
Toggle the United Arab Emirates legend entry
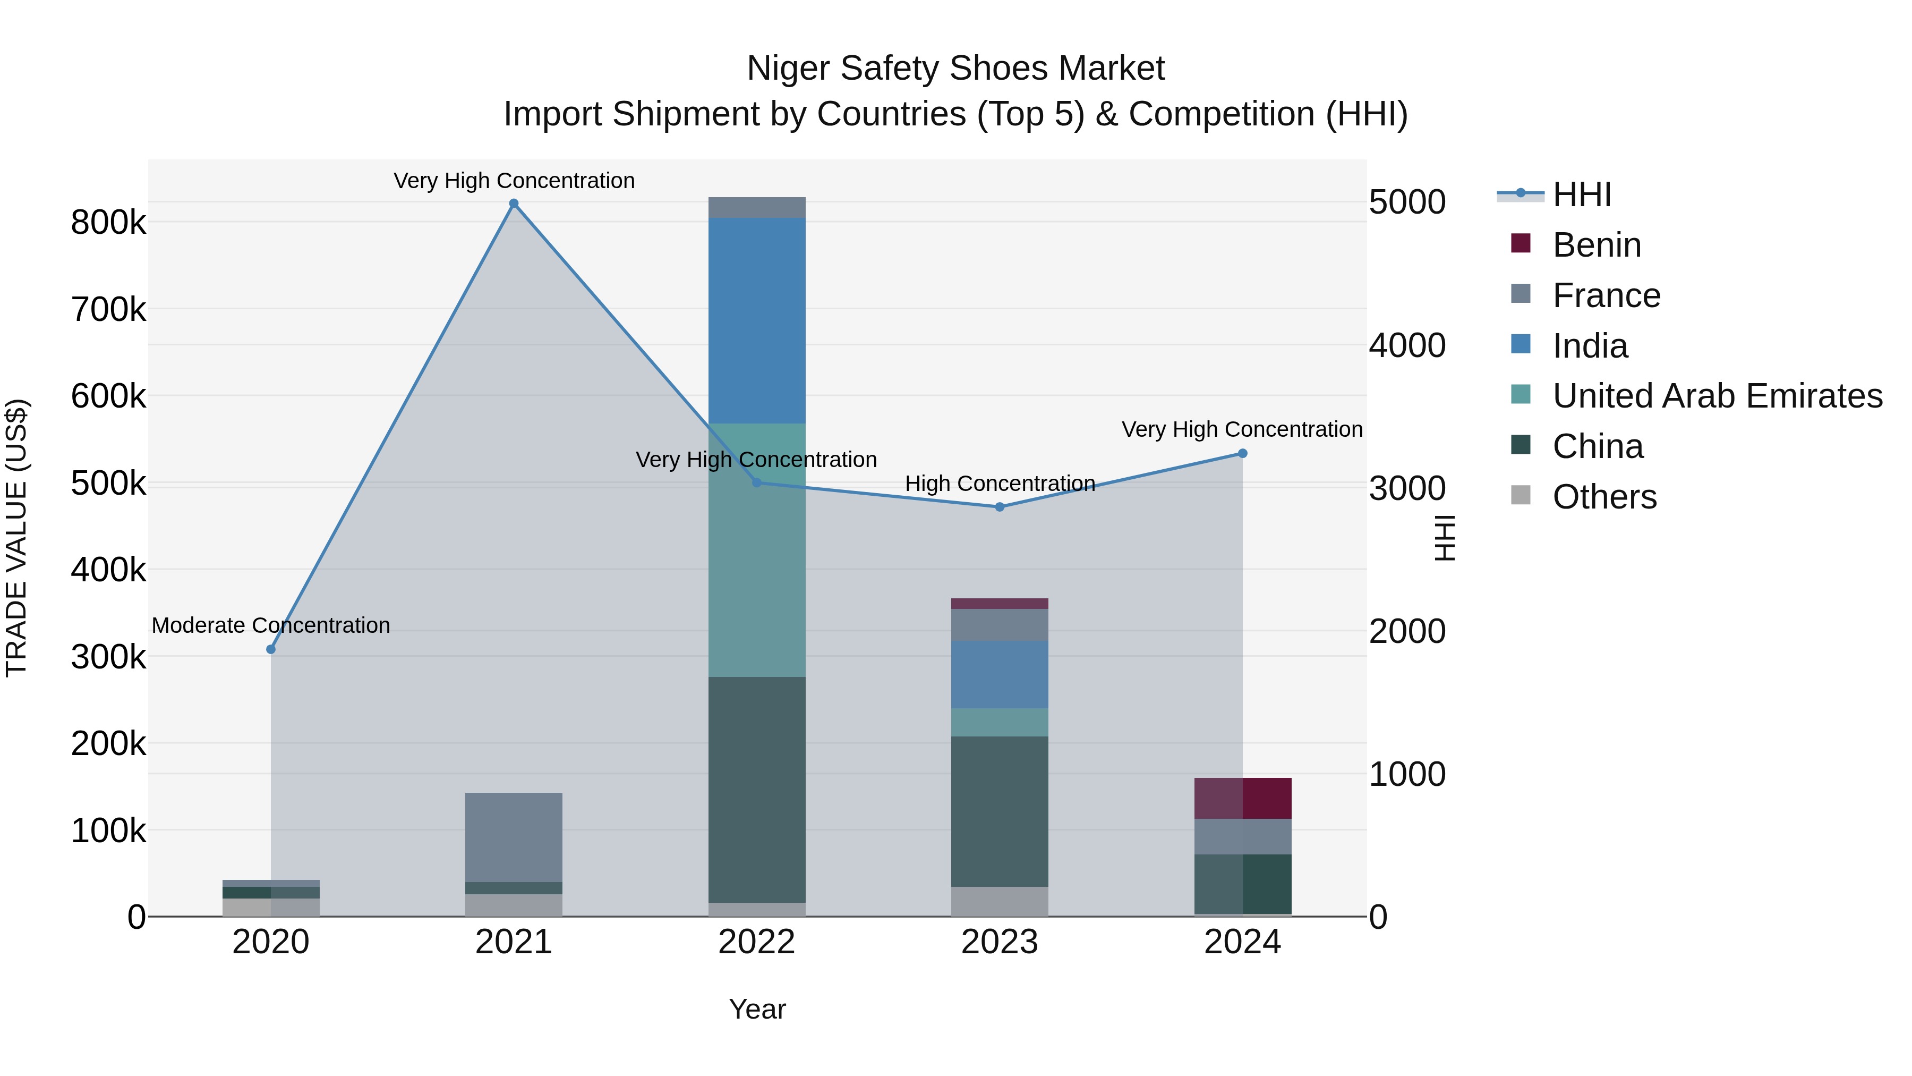click(1697, 396)
